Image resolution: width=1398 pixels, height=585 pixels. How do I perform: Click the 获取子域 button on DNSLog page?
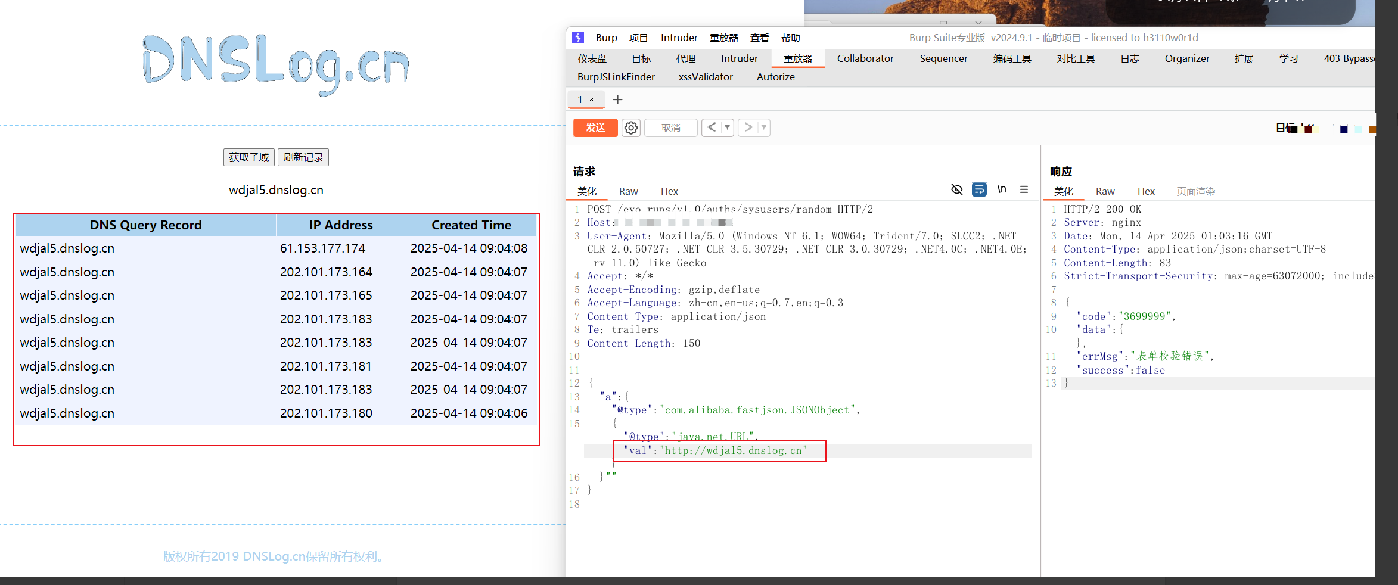(249, 157)
